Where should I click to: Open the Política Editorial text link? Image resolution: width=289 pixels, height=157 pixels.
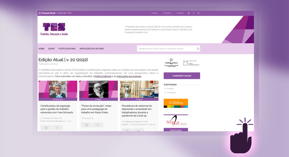103,76
